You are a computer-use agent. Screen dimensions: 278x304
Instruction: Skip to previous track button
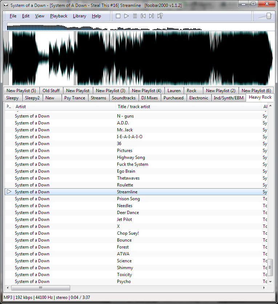[143, 16]
